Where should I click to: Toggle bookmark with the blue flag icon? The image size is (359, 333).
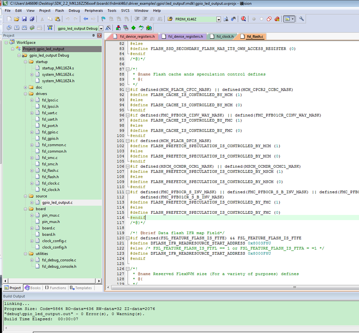pyautogui.click(x=103, y=19)
